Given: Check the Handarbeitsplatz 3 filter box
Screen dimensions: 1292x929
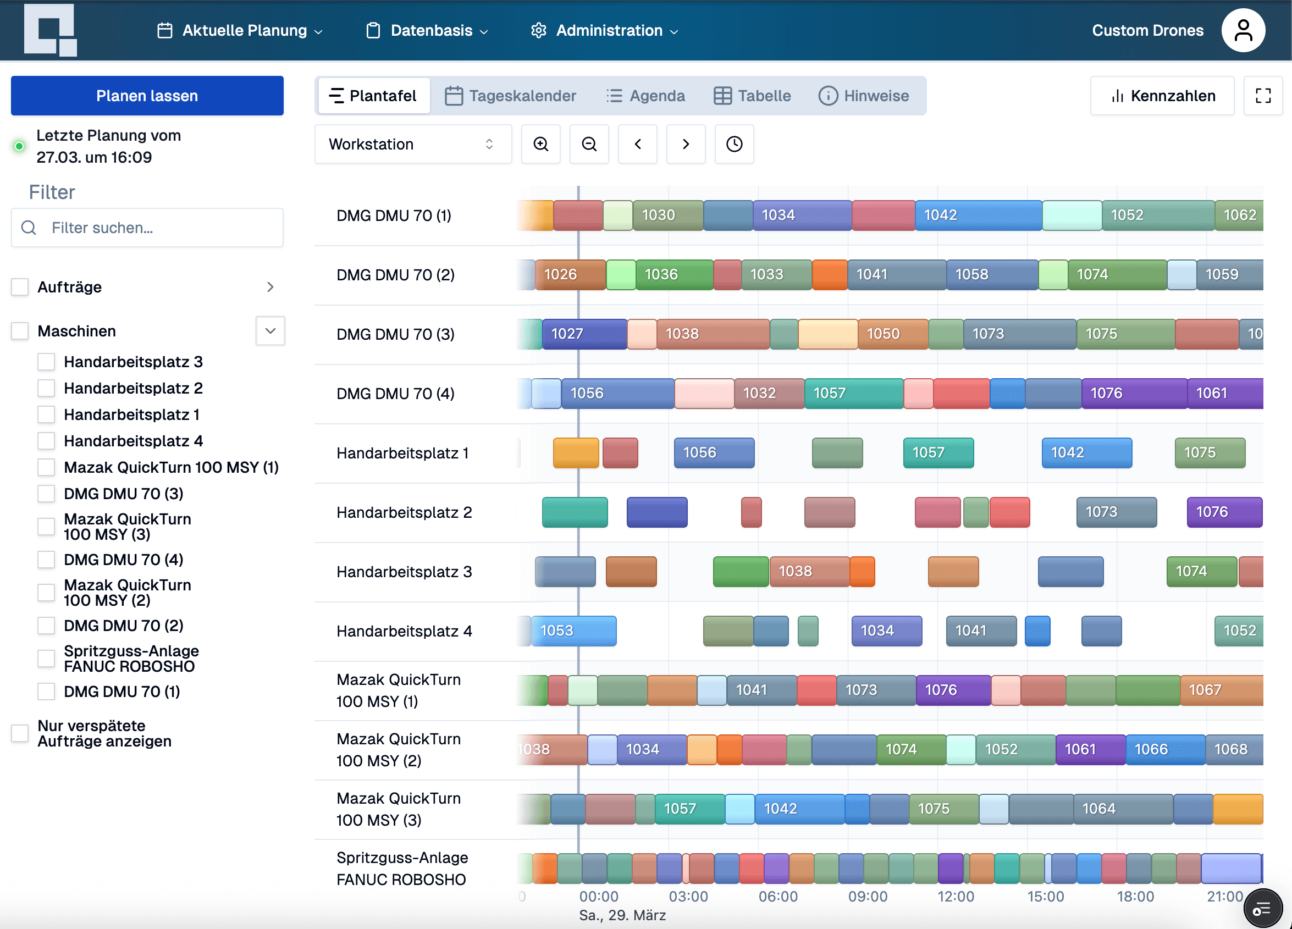Looking at the screenshot, I should (46, 362).
